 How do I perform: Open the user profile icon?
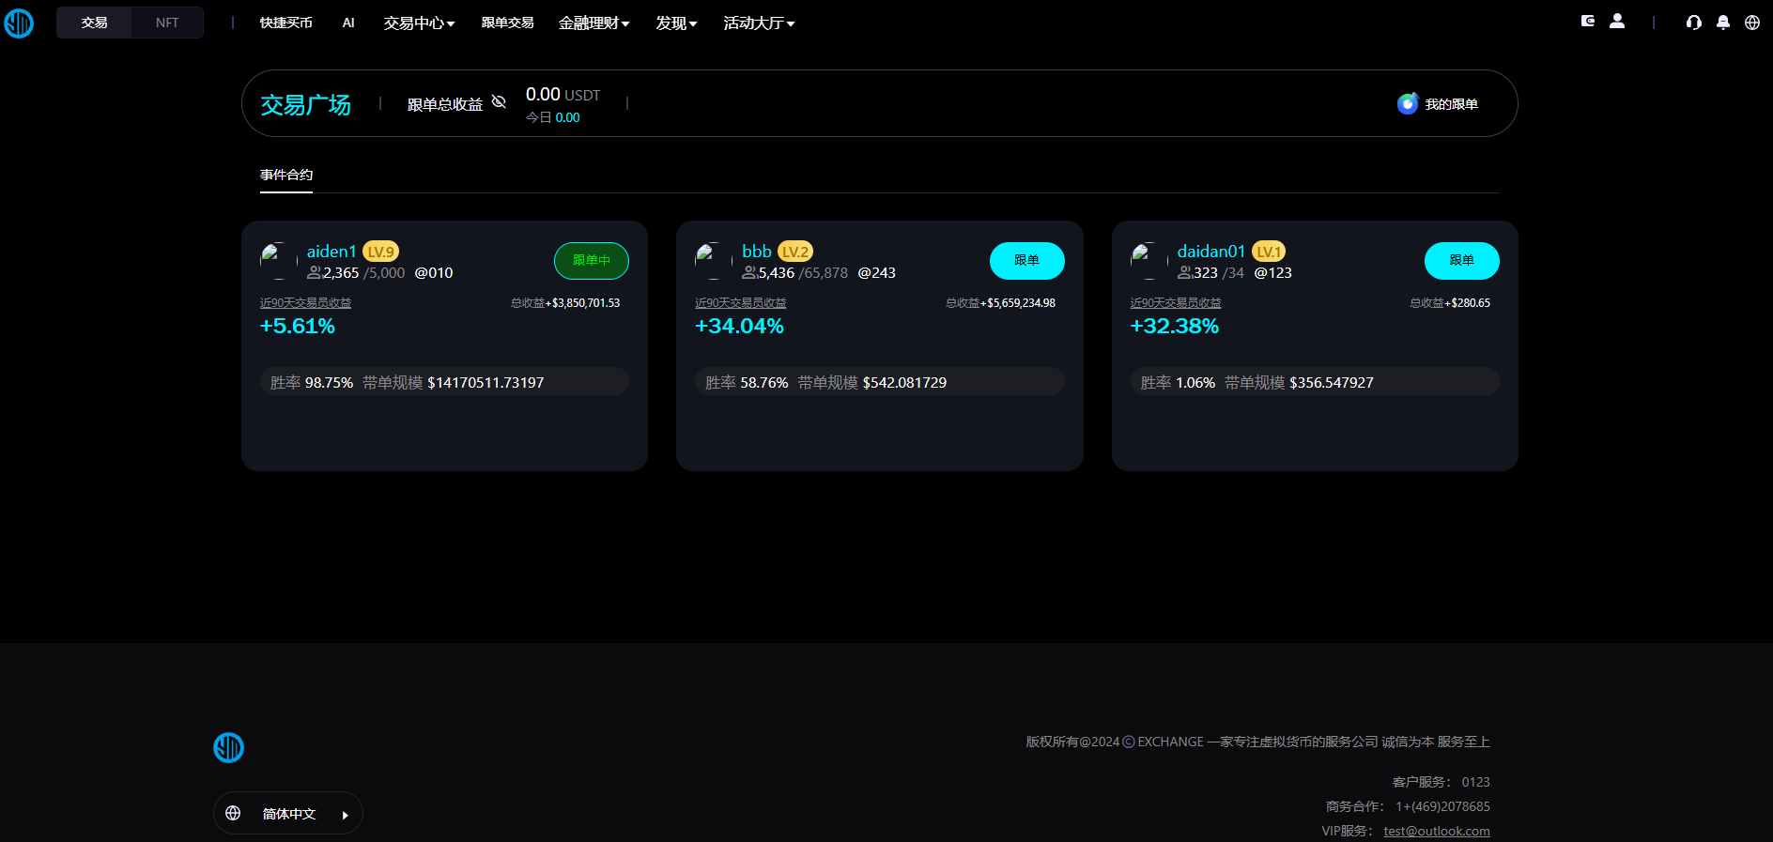coord(1616,21)
